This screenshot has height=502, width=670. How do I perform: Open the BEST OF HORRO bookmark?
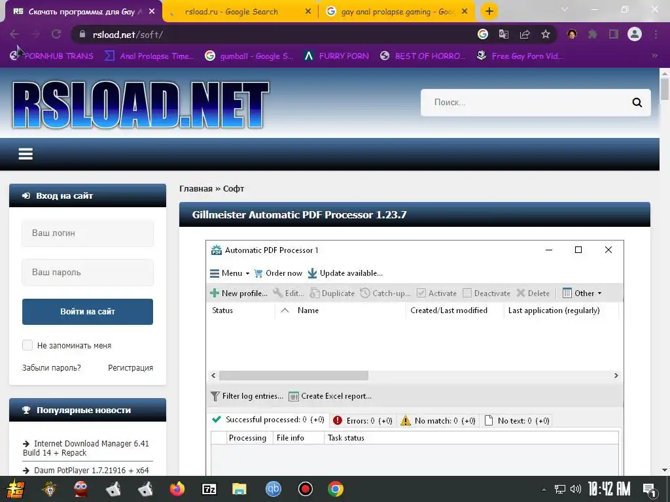(423, 56)
